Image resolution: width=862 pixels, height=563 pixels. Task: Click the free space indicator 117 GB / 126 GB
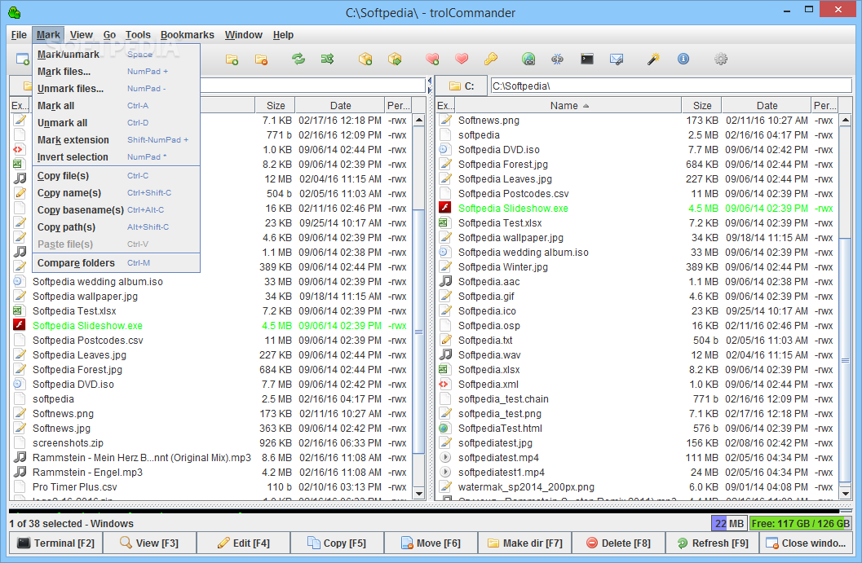pyautogui.click(x=800, y=523)
